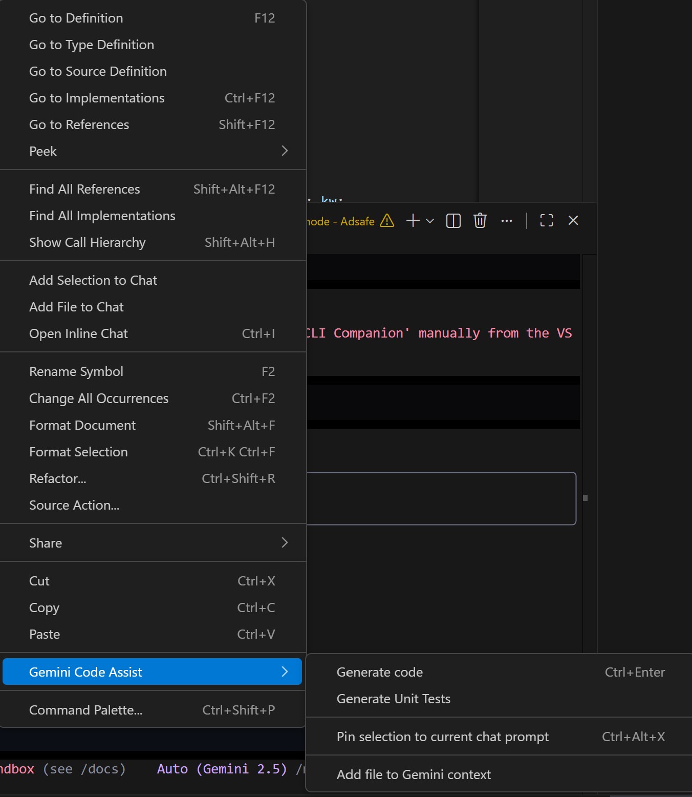Open Source Action... entry
The height and width of the screenshot is (797, 692).
click(x=153, y=505)
